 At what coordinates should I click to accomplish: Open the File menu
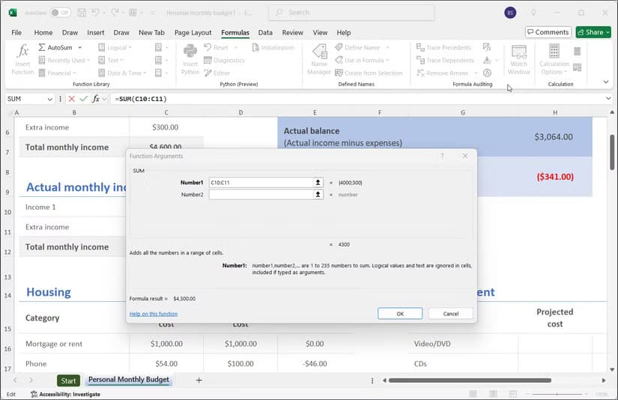pos(16,33)
